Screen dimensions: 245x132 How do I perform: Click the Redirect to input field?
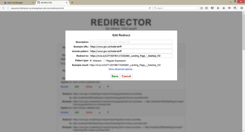coord(131,56)
